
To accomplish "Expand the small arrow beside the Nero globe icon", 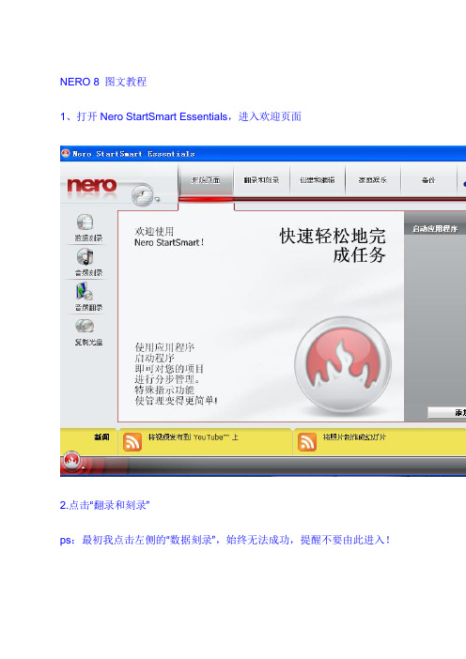I will [x=157, y=199].
